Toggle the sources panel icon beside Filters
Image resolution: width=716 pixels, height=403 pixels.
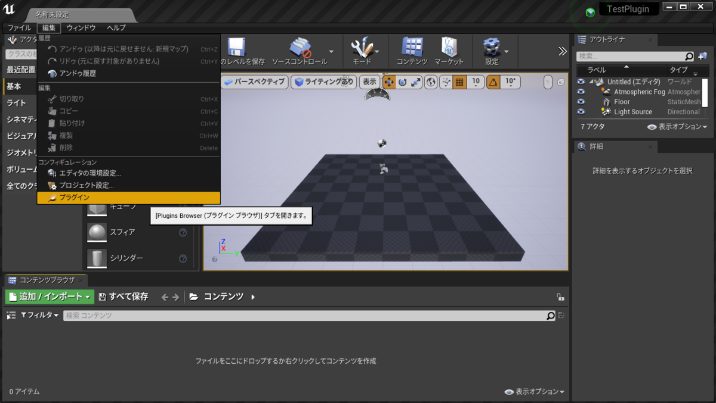[11, 315]
